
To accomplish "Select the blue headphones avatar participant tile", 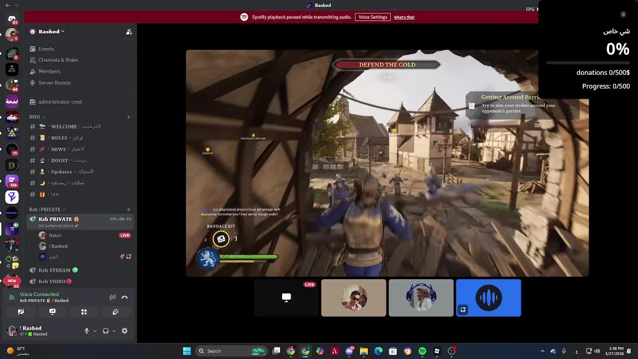I will 421,298.
